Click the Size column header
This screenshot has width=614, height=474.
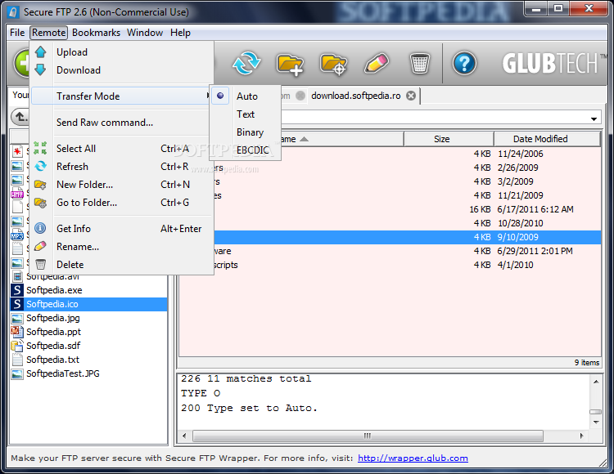point(449,139)
